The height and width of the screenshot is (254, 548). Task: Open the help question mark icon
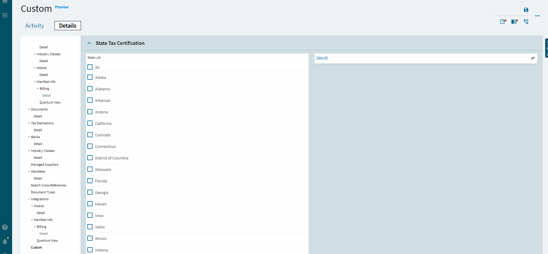pos(5,227)
